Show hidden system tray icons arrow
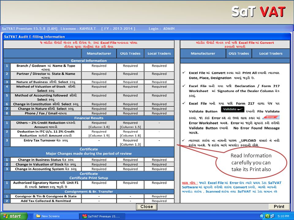 point(262,216)
